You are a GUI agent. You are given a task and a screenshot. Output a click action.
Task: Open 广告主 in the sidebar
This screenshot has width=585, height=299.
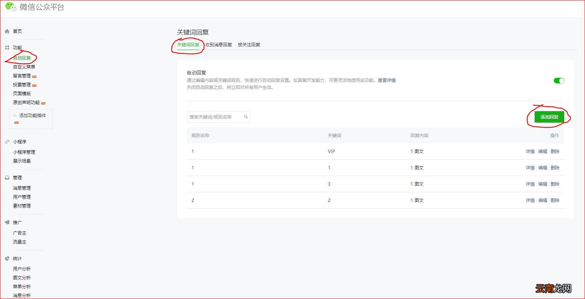(20, 233)
